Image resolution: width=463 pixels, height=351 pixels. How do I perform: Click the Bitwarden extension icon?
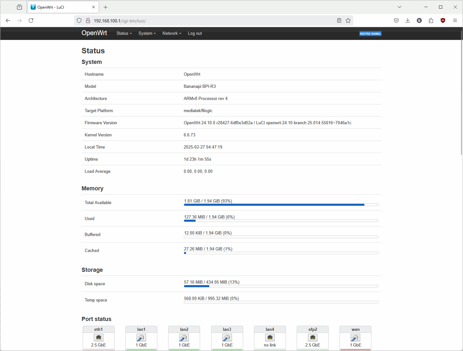coord(419,20)
